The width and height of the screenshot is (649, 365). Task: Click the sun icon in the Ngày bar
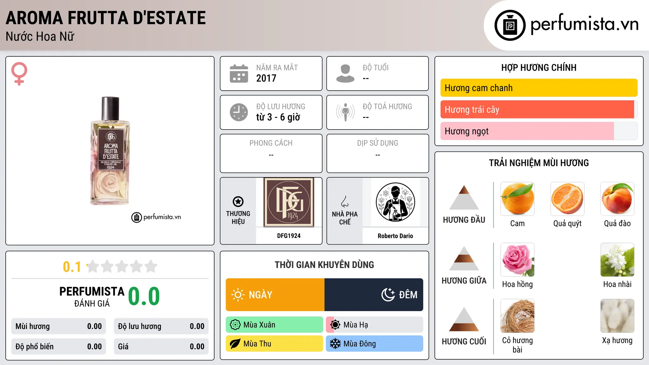click(x=238, y=295)
